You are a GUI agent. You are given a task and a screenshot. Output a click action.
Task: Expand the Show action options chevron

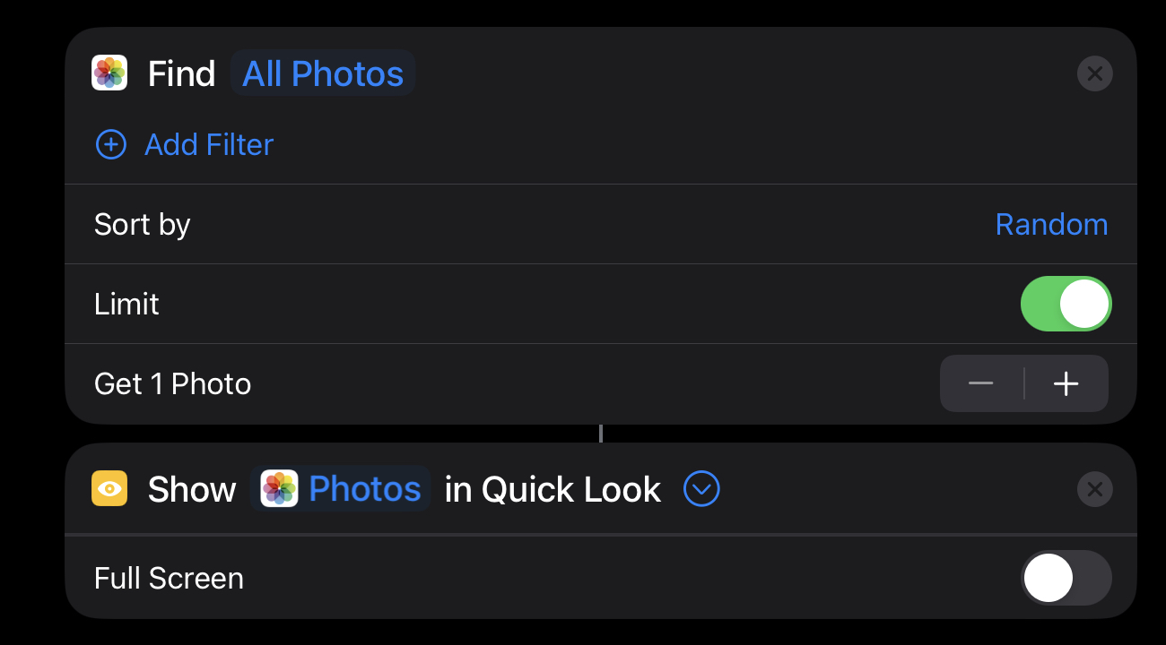tap(701, 489)
